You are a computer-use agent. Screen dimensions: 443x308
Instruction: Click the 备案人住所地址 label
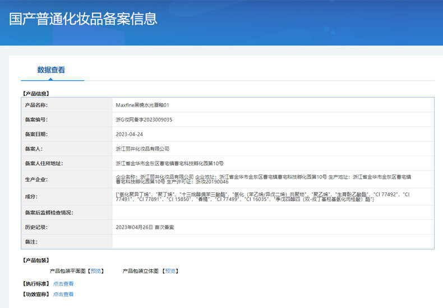coord(44,163)
